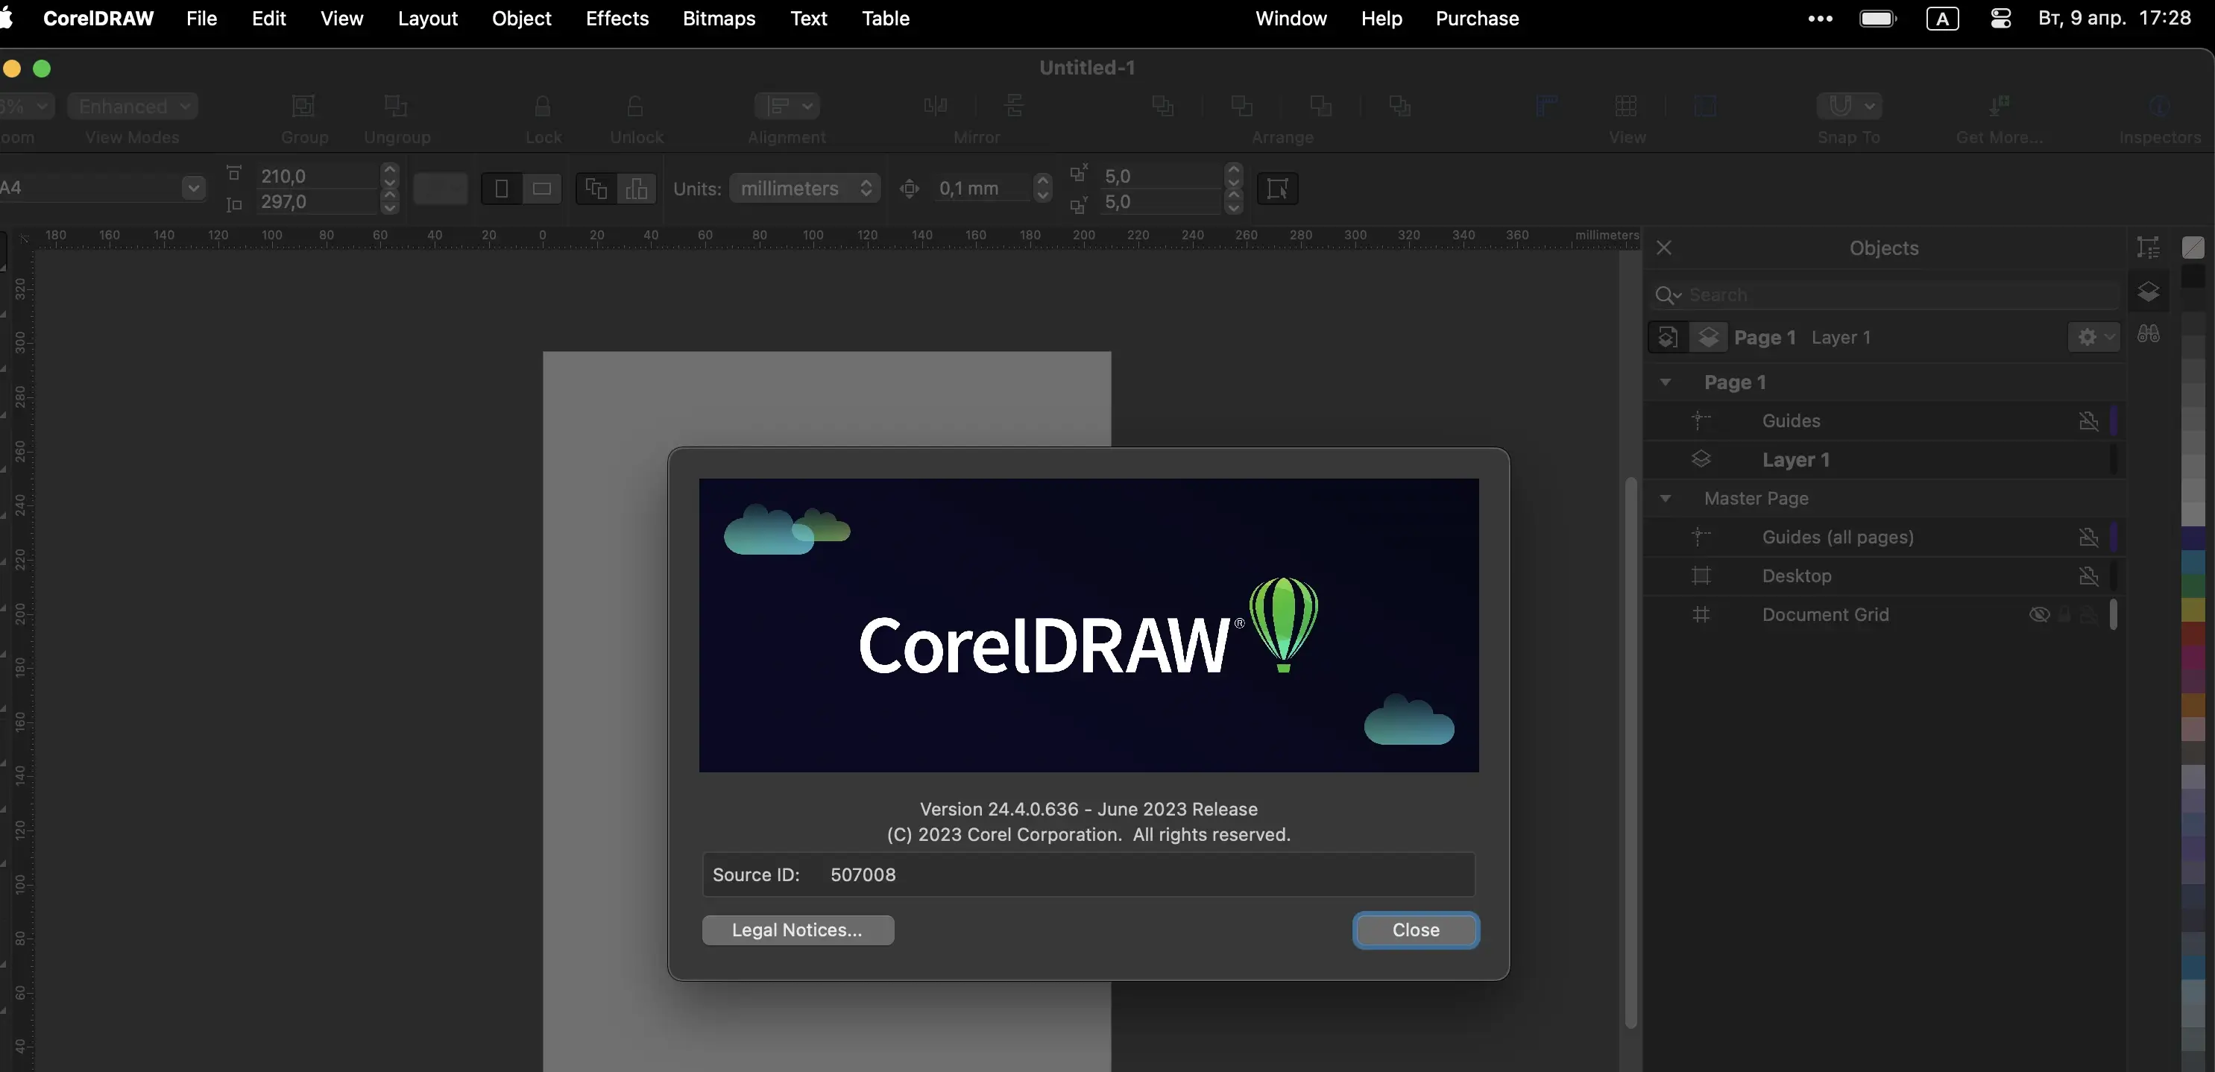Open the A4 page size dropdown arrow
This screenshot has height=1072, width=2215.
click(194, 187)
